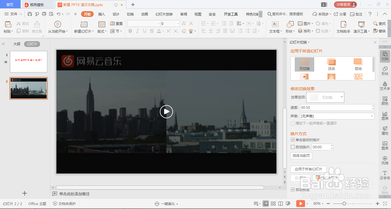Click the help question mark icon
This screenshot has width=391, height=209.
click(370, 14)
